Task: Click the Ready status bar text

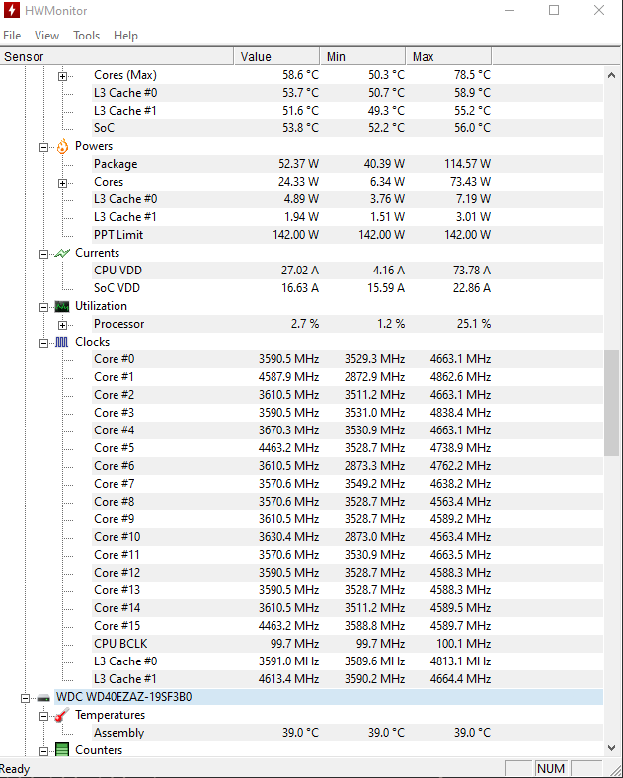Action: point(15,769)
